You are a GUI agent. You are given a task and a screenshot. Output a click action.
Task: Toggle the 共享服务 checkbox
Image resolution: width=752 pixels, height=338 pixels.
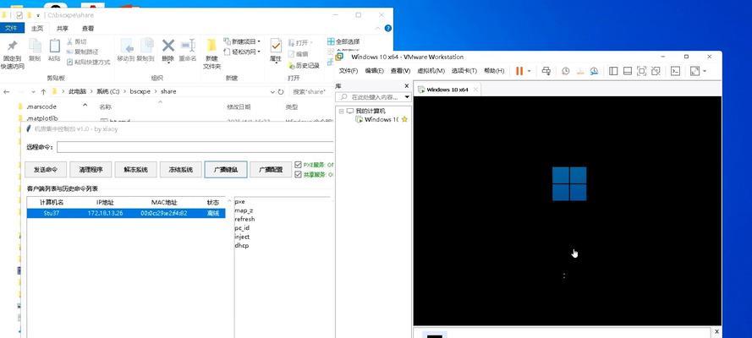pos(299,174)
